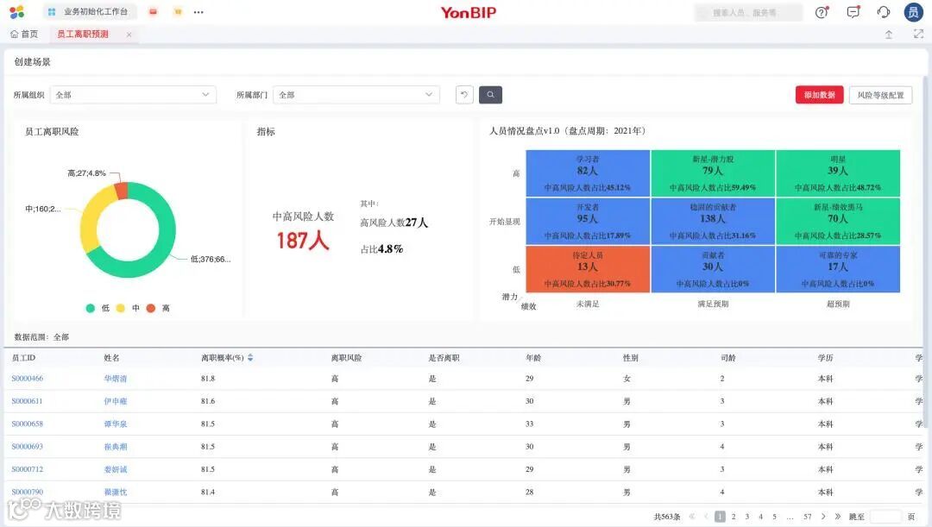
Task: Select the 新星-绩效黑马 70人 grid cell
Action: (837, 221)
